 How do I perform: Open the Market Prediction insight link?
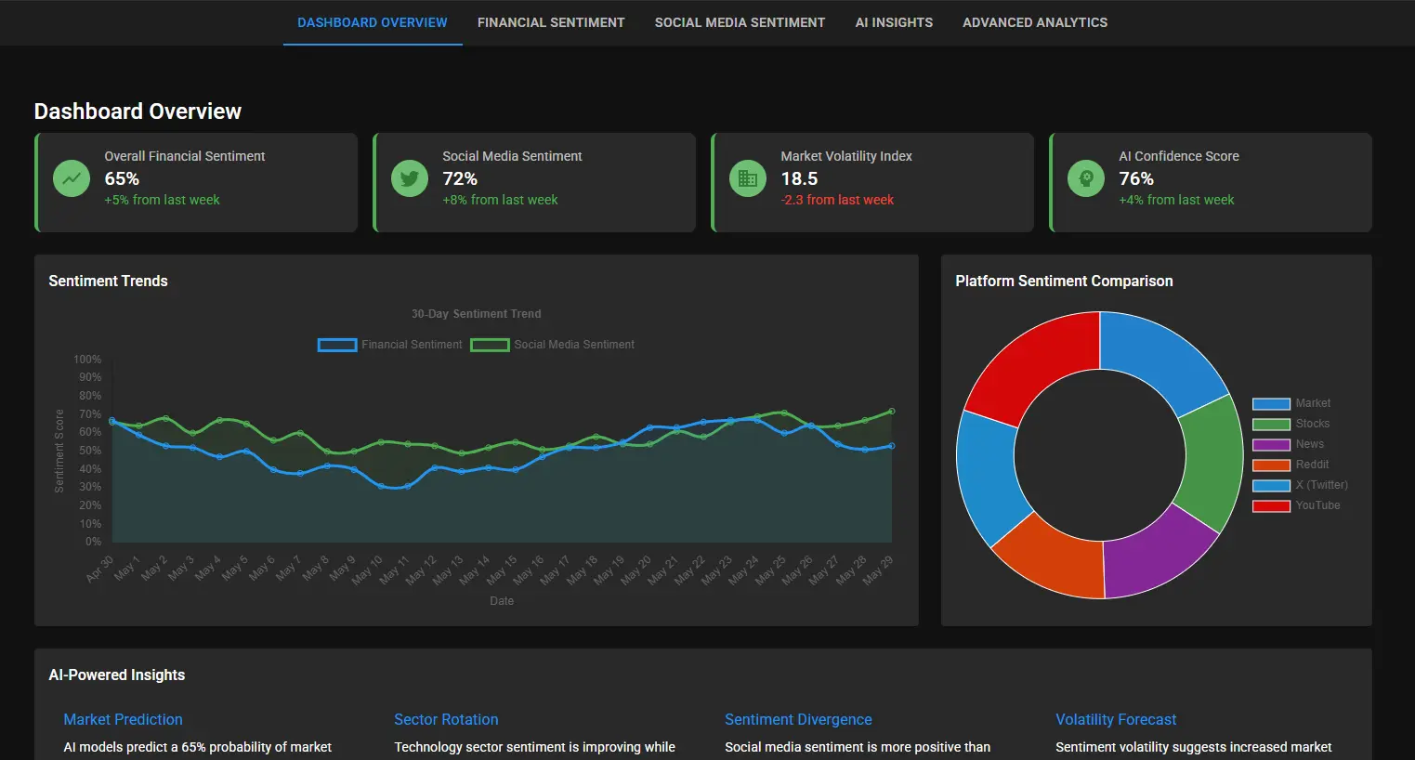click(x=123, y=719)
